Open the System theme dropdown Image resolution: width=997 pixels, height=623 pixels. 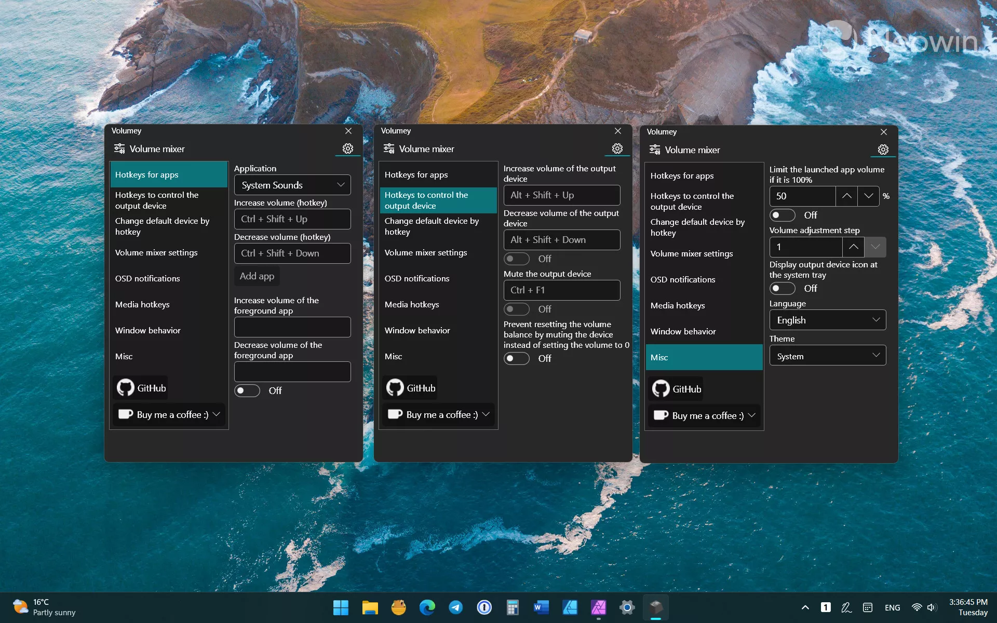828,356
